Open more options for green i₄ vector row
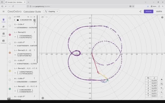 pos(34,86)
